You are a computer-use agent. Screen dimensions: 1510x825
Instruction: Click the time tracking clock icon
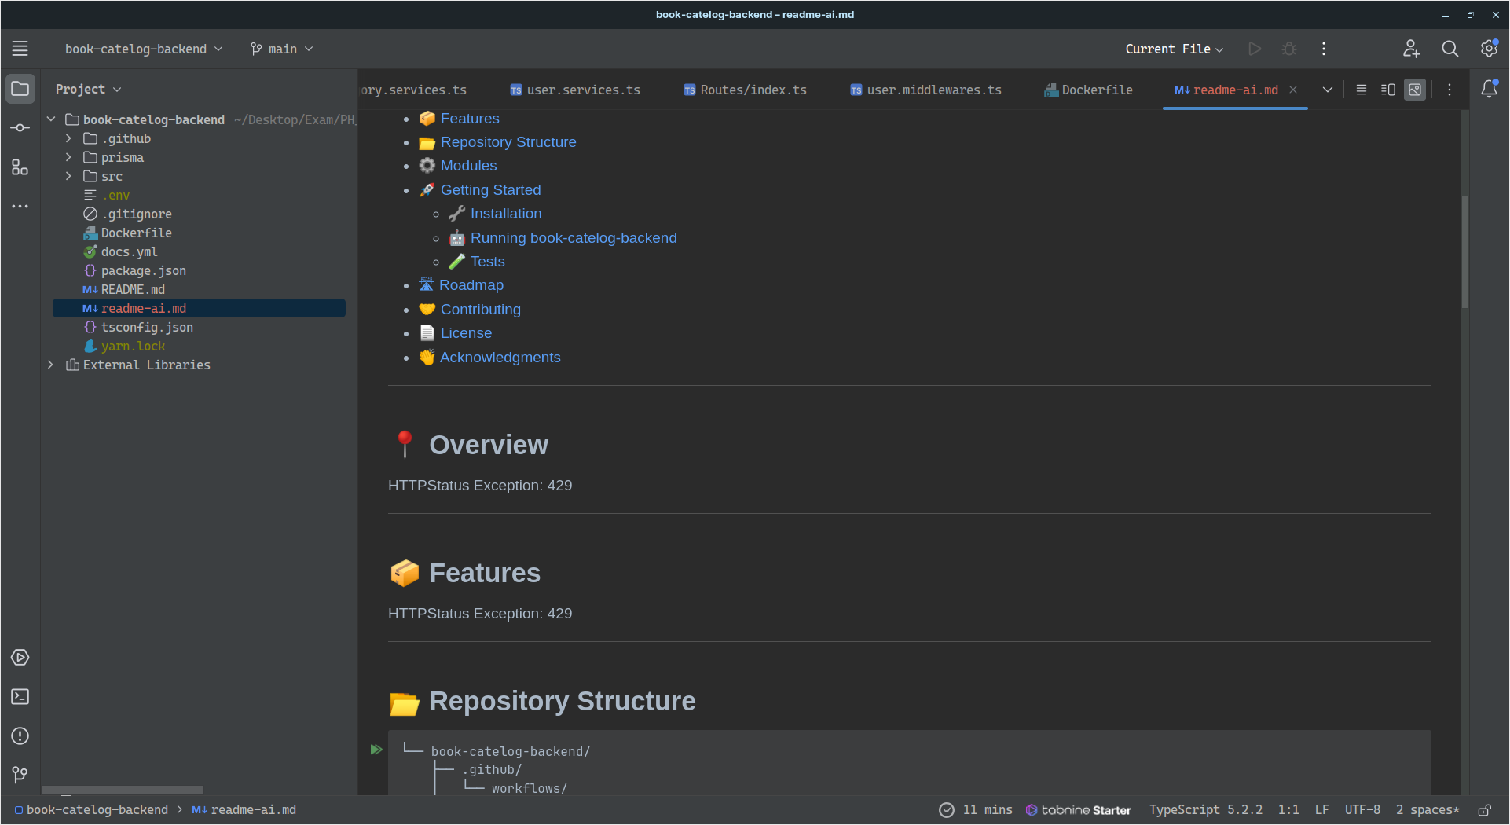947,810
